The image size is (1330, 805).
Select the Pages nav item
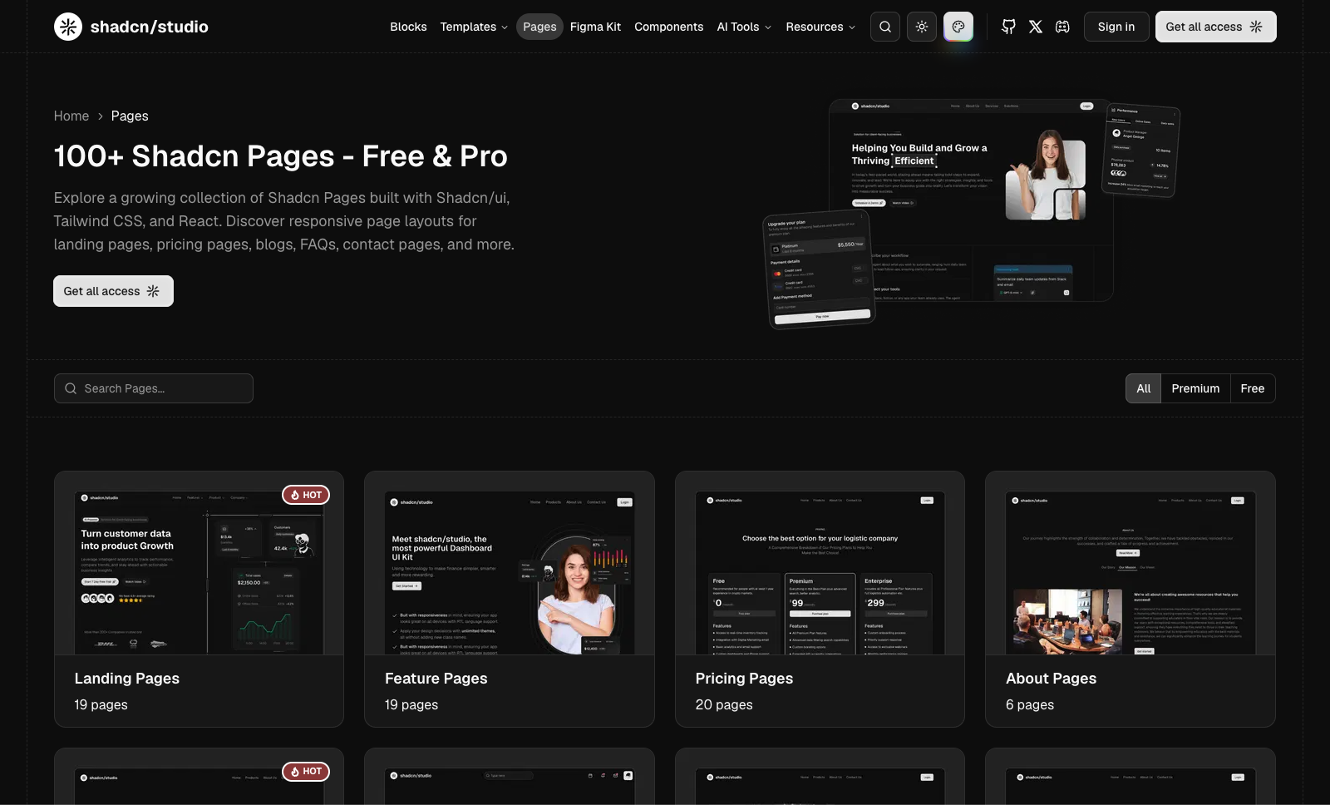[x=539, y=27]
